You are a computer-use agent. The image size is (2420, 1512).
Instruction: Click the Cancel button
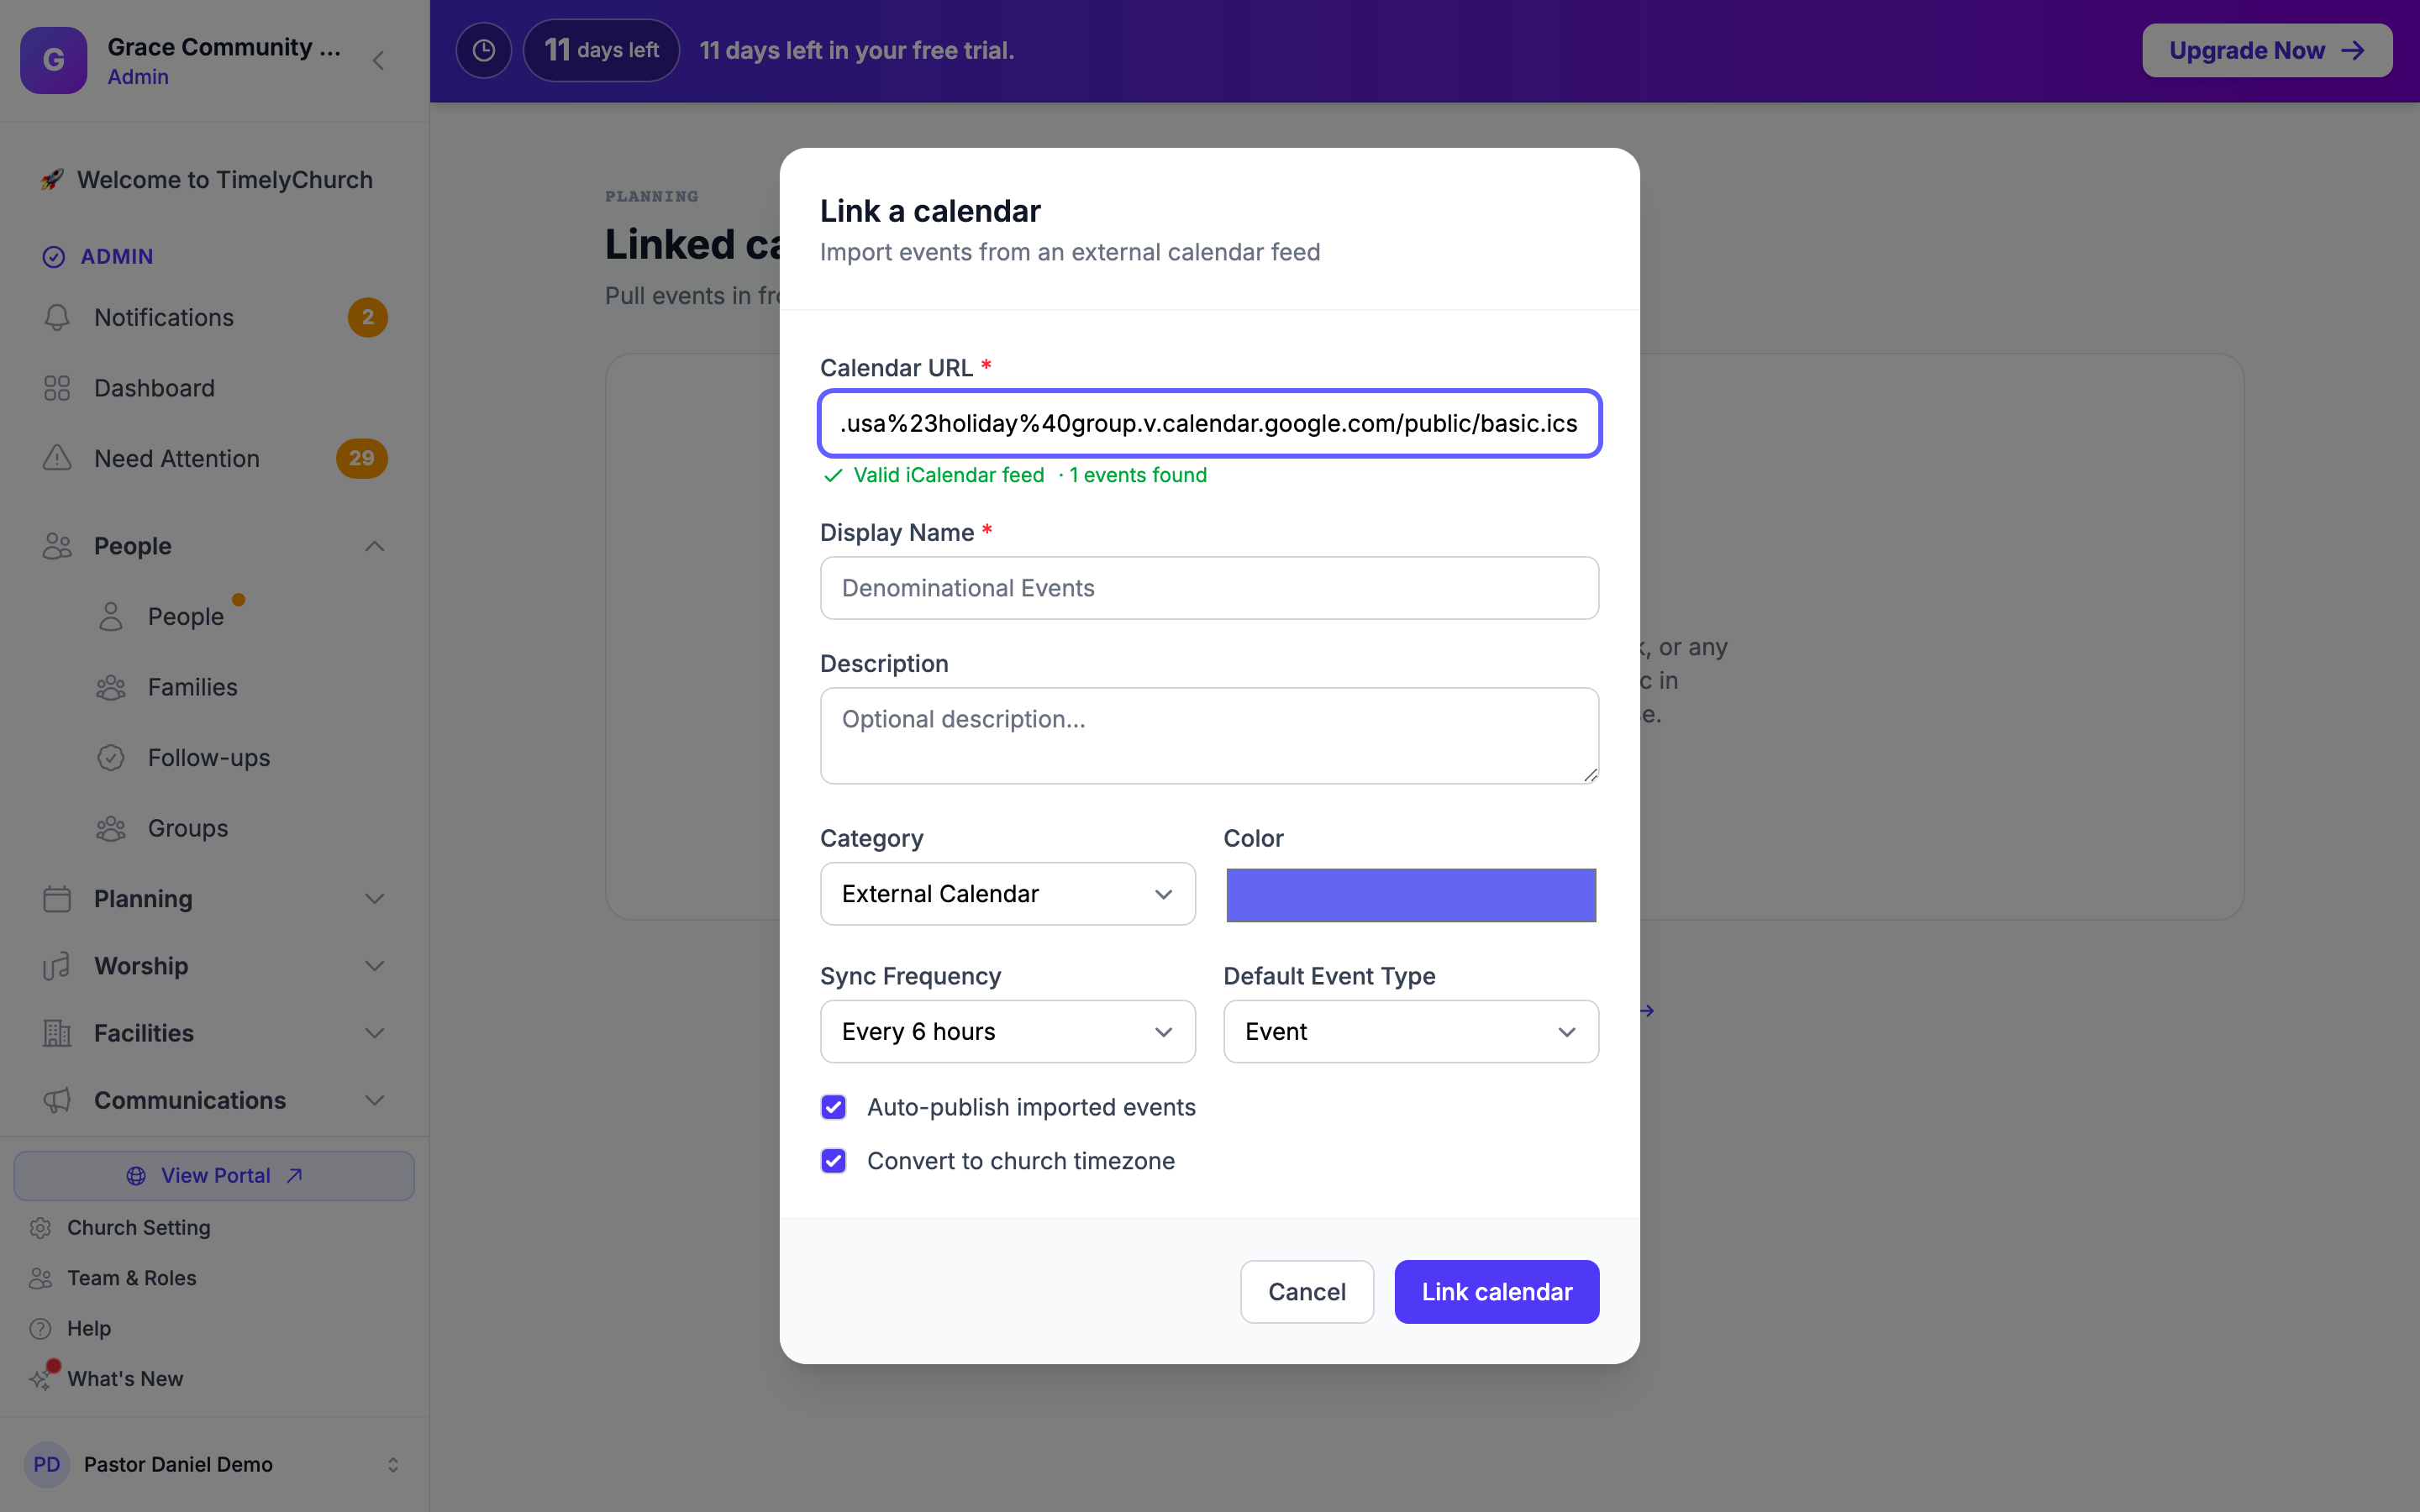(x=1307, y=1292)
